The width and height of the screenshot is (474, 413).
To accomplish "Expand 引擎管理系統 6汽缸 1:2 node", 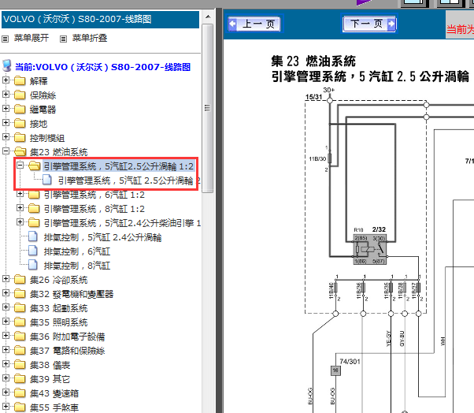I will tap(20, 194).
